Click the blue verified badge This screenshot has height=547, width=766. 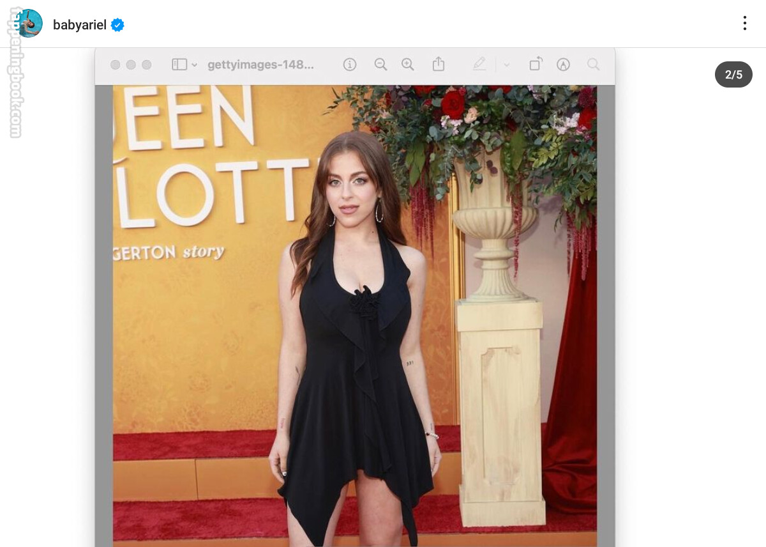[117, 25]
